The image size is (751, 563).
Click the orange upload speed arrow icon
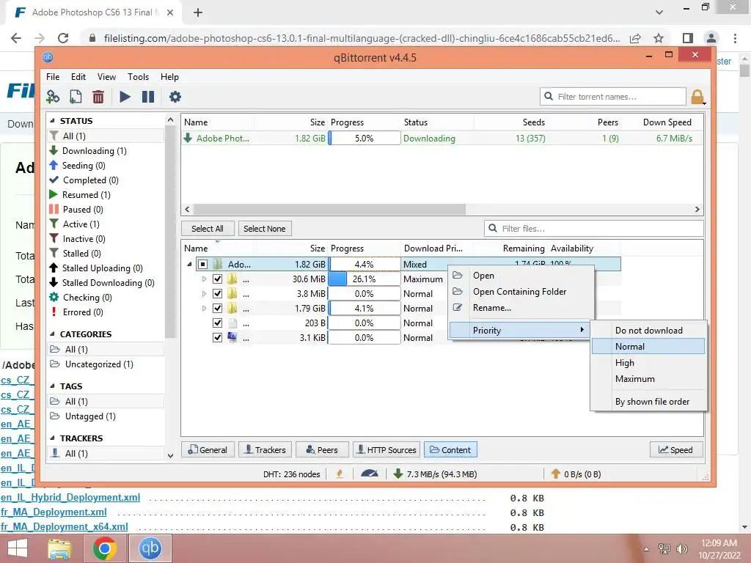[x=556, y=474]
